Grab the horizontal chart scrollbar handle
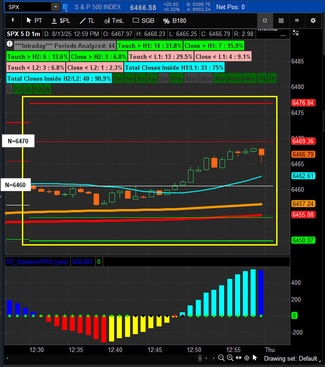The height and width of the screenshot is (367, 325). (200, 358)
